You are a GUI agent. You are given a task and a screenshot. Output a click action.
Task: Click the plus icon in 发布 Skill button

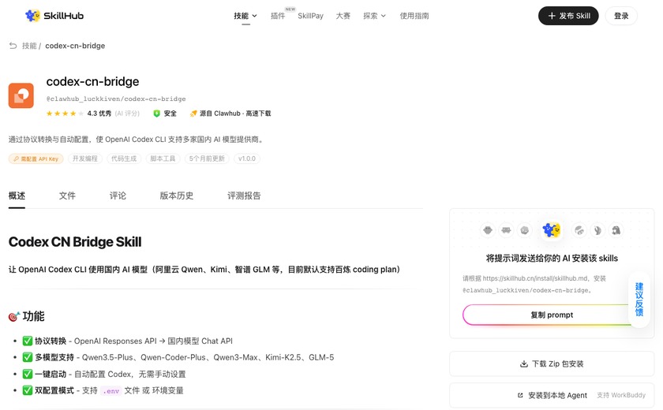(552, 16)
